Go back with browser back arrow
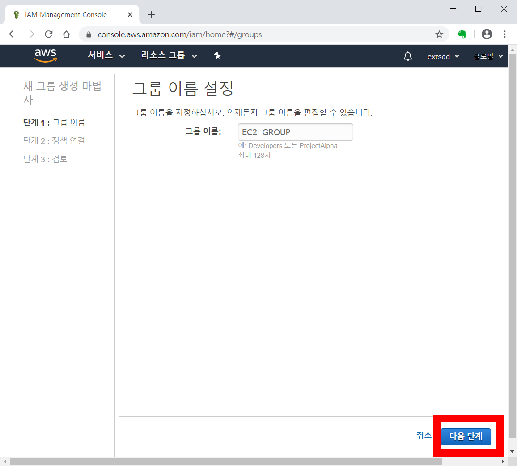Screen dimensions: 517x466 tap(13, 34)
